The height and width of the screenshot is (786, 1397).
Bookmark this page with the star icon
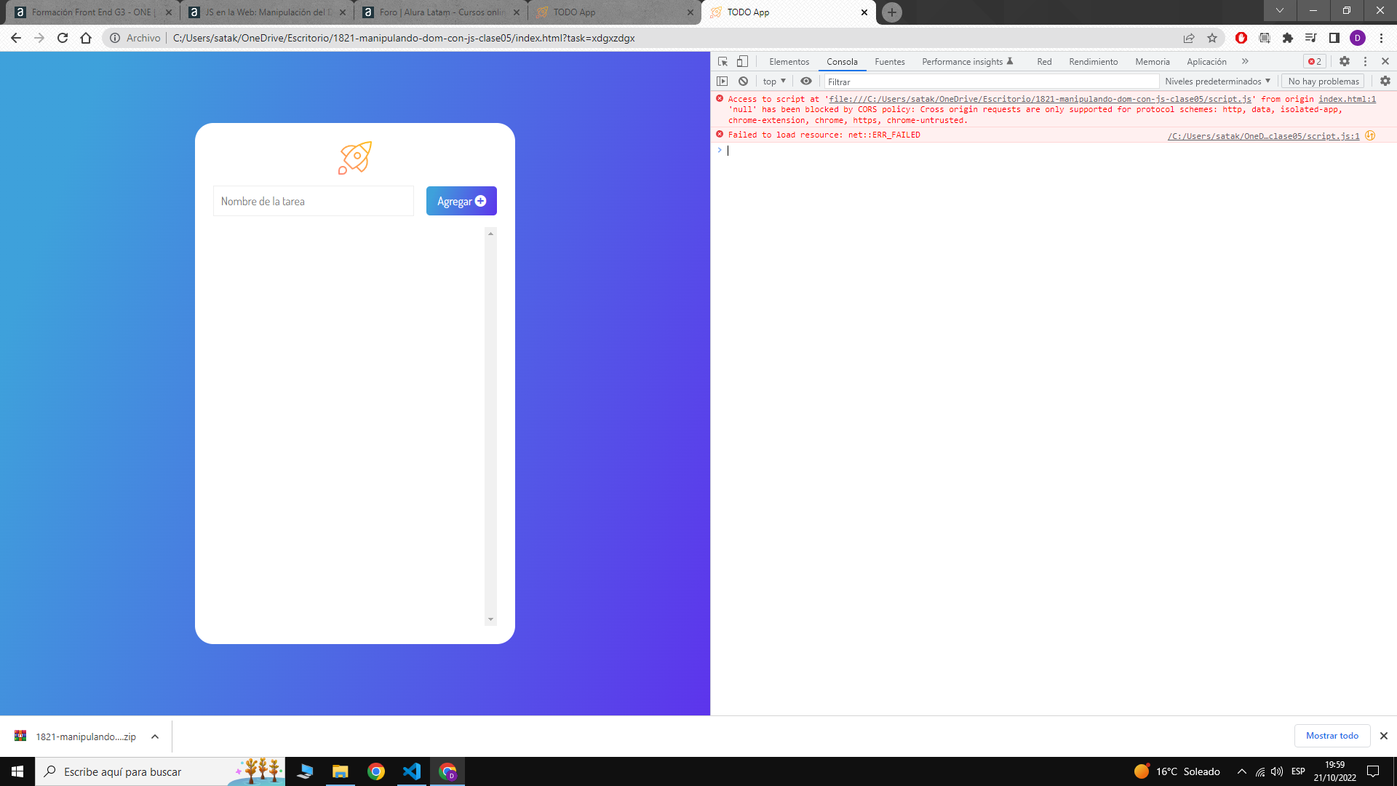pos(1212,38)
